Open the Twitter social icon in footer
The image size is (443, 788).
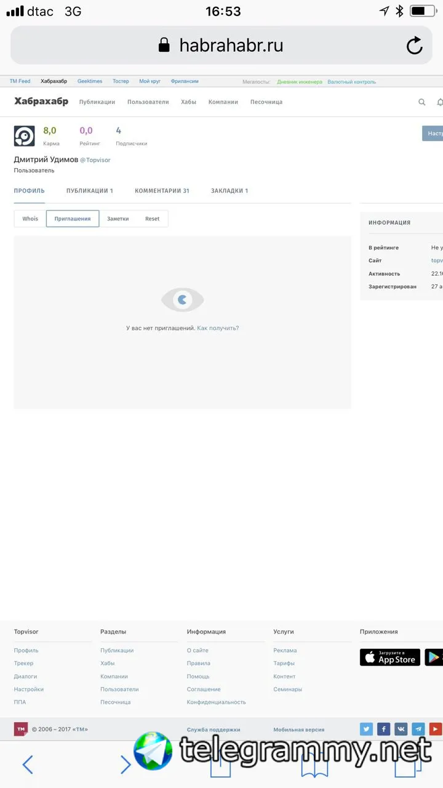click(367, 729)
